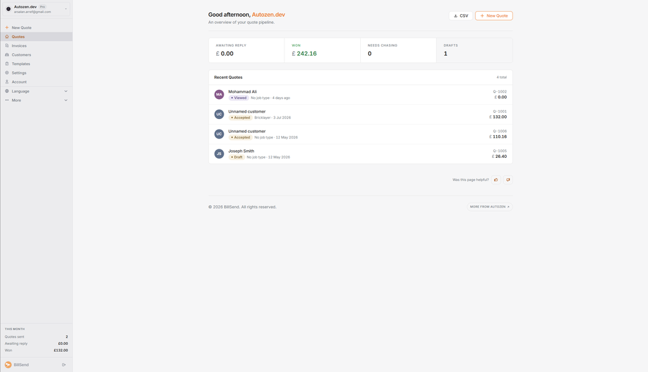
Task: Click the More From Autozen button
Action: click(490, 206)
